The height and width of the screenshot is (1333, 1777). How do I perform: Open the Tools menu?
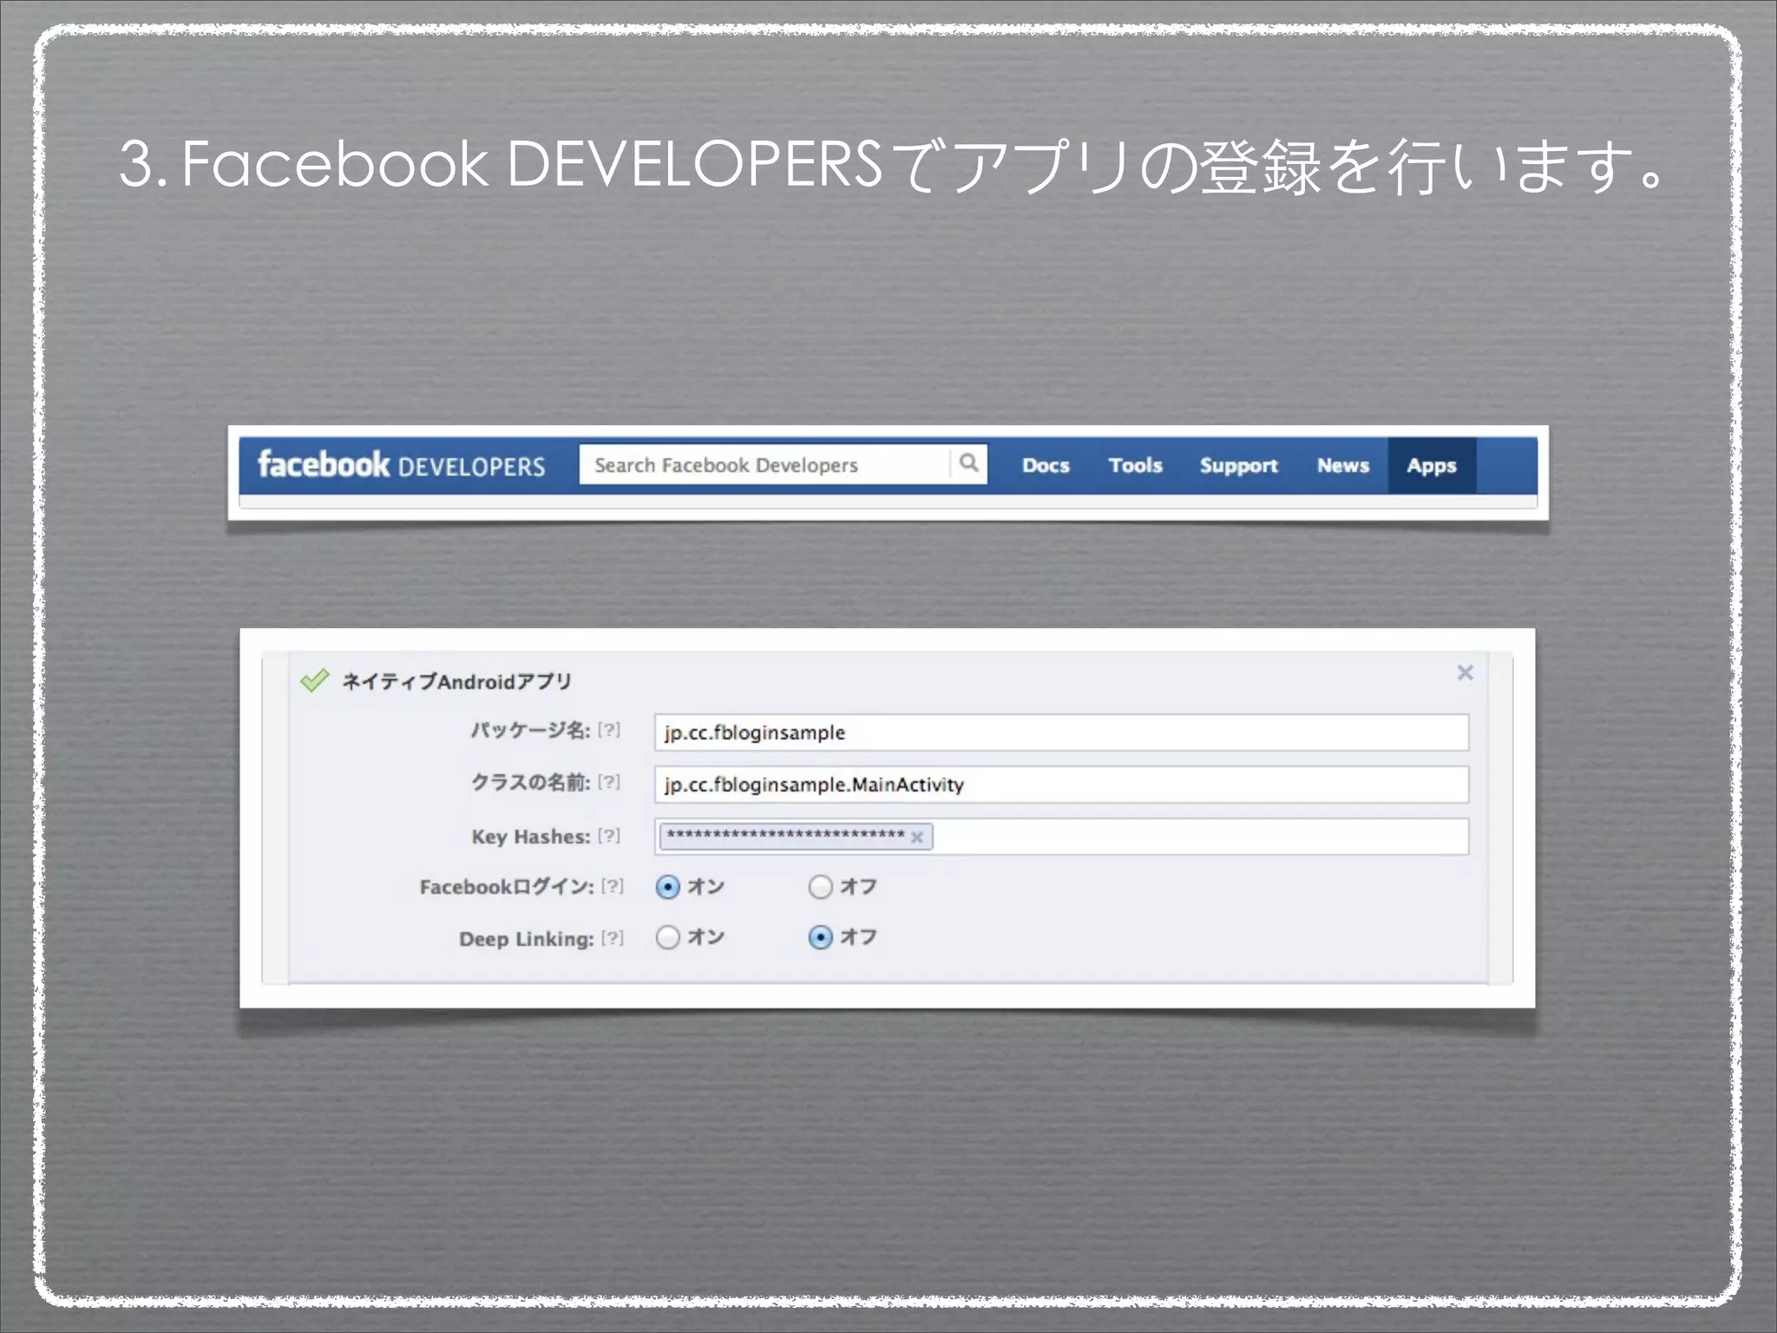click(1135, 465)
